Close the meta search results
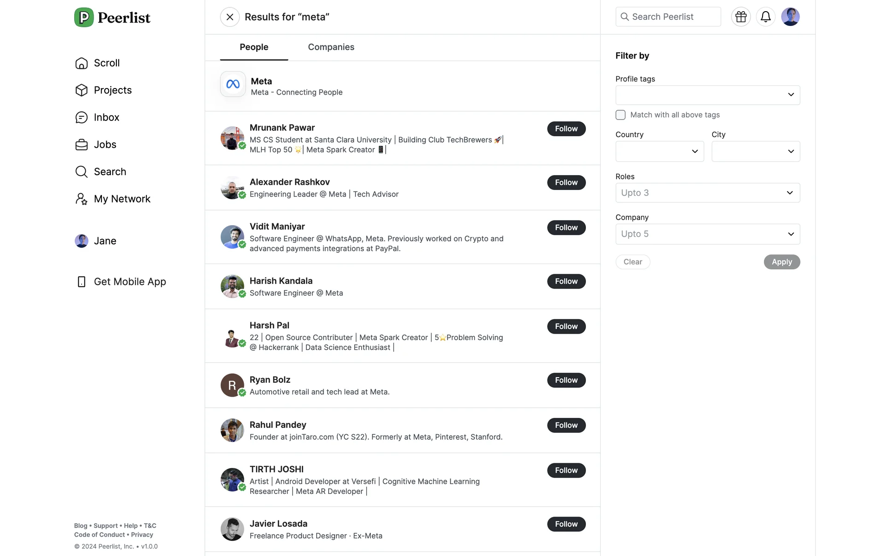The image size is (890, 556). 229,17
